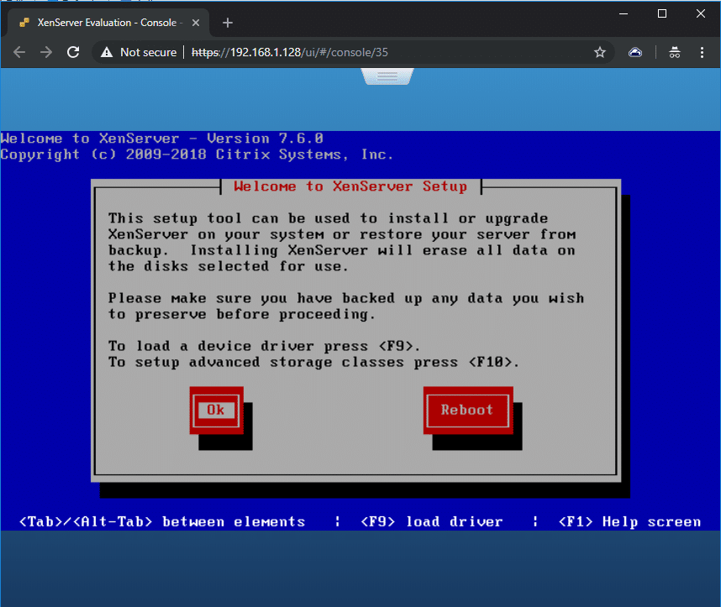Bookmark this page with the star icon

[600, 52]
